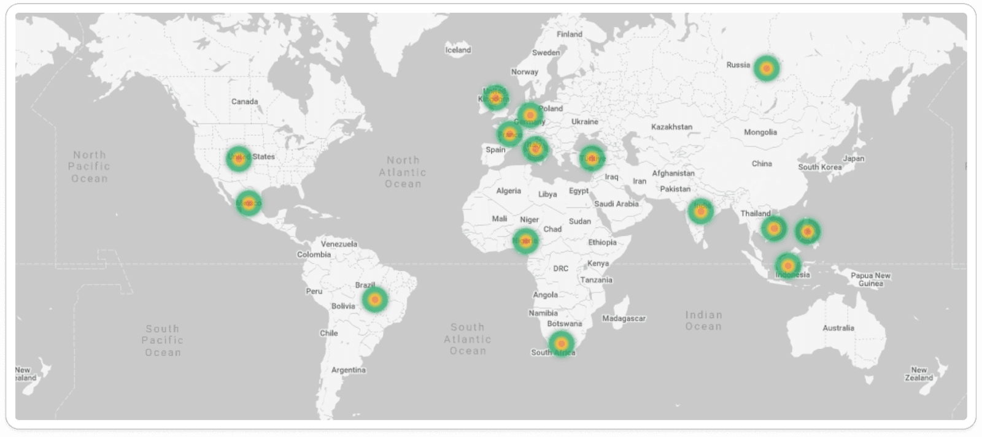Select the heatmap hotspot in Russia
The width and height of the screenshot is (982, 437).
(766, 68)
